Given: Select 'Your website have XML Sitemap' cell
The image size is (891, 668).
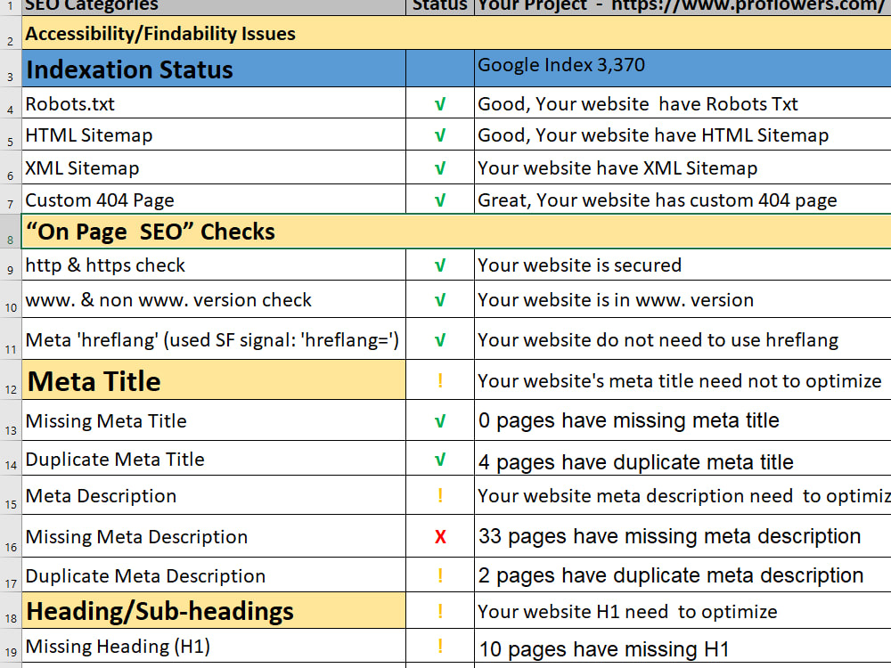Looking at the screenshot, I should click(683, 167).
